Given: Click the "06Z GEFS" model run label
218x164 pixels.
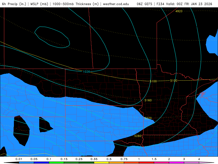Looking at the screenshot, I should point(144,4).
